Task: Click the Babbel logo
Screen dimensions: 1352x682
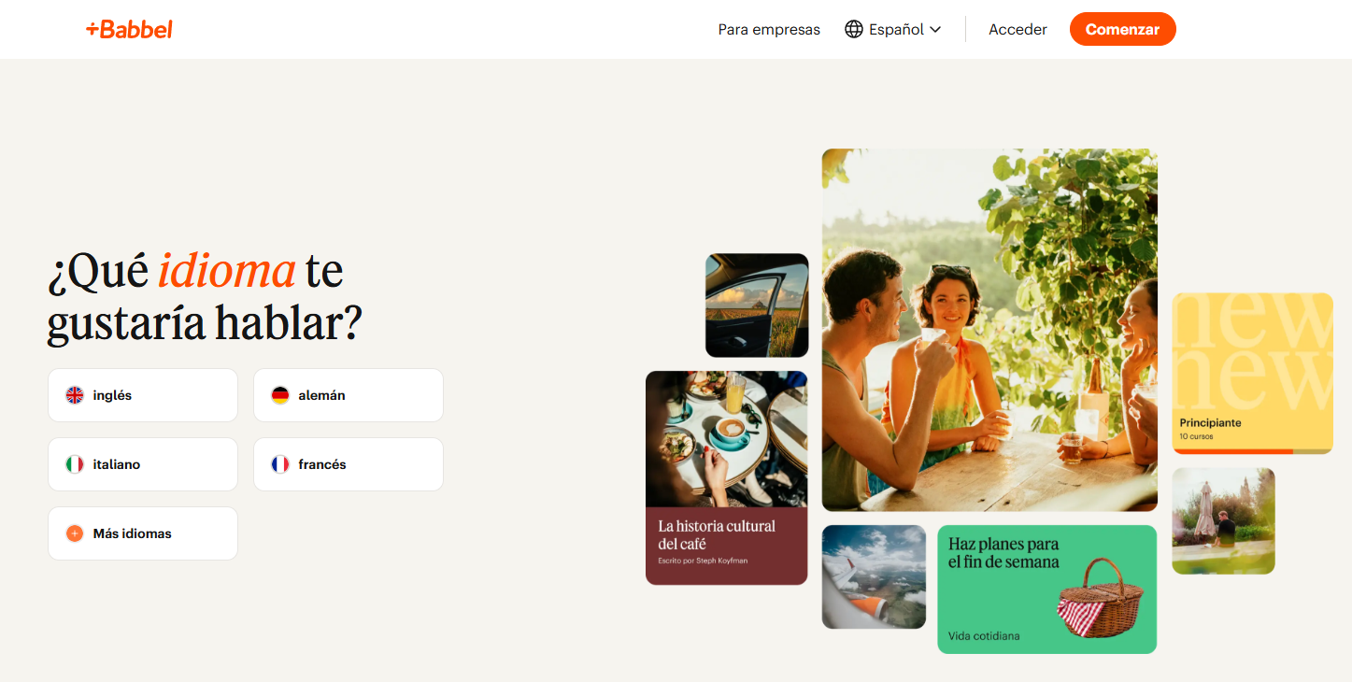Action: pos(129,29)
